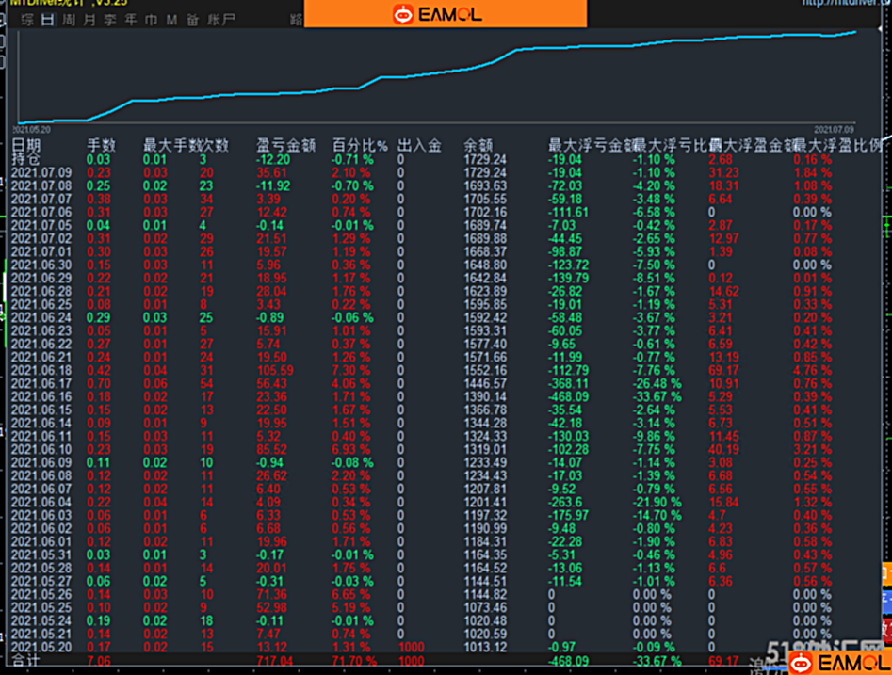This screenshot has height=675, width=892.
Task: Open the mtdriver website link at top right
Action: 847,3
